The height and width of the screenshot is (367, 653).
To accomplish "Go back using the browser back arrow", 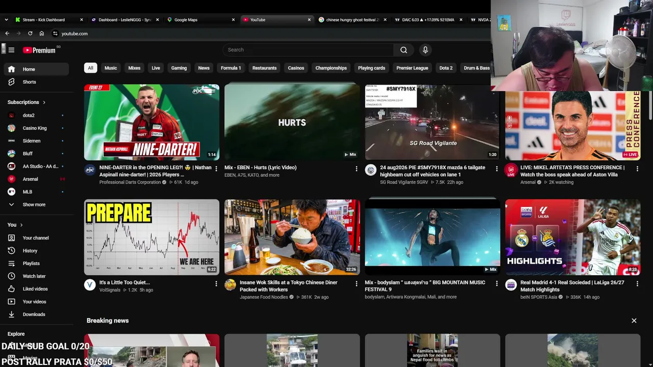I will point(7,34).
